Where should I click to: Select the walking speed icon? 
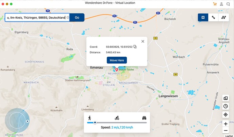(x=90, y=118)
